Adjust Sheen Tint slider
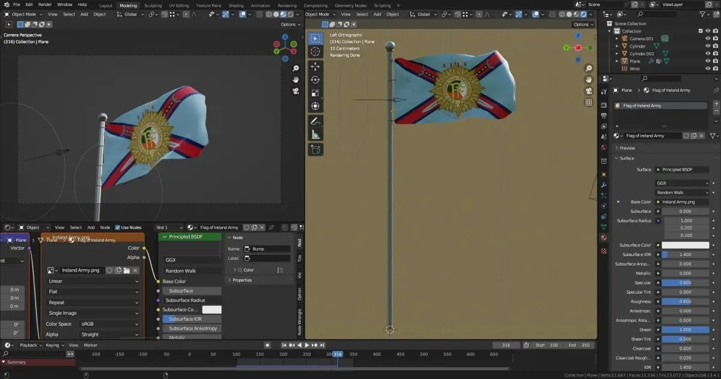This screenshot has height=379, width=721. click(686, 339)
